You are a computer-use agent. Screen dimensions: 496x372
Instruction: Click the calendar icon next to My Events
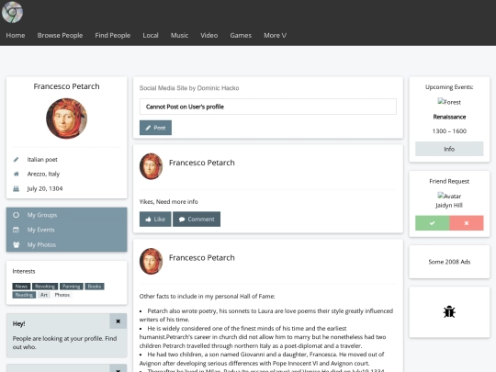click(x=17, y=230)
